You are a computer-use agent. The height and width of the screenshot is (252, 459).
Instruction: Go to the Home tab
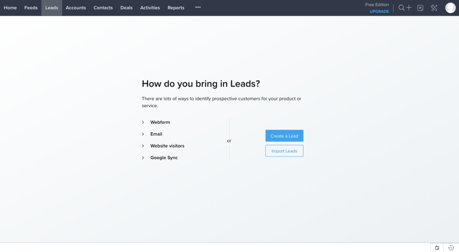tap(10, 8)
